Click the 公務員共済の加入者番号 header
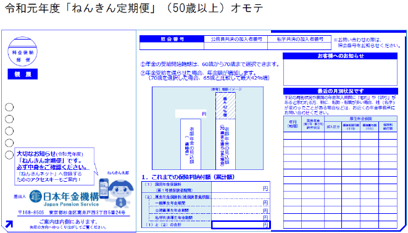This screenshot has height=233, width=408. [236, 39]
